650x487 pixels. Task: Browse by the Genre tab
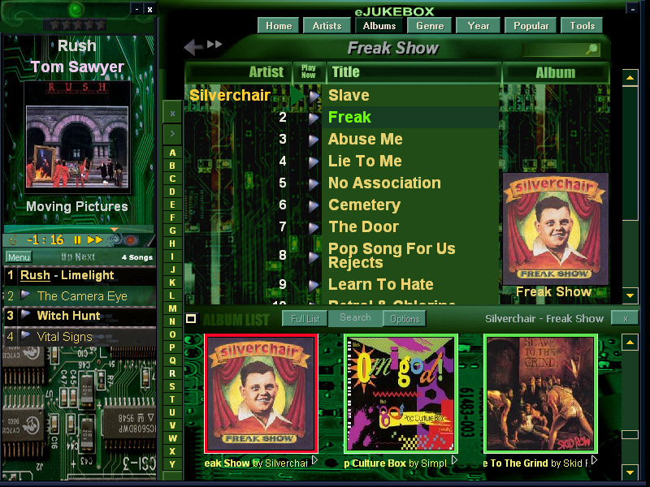430,26
